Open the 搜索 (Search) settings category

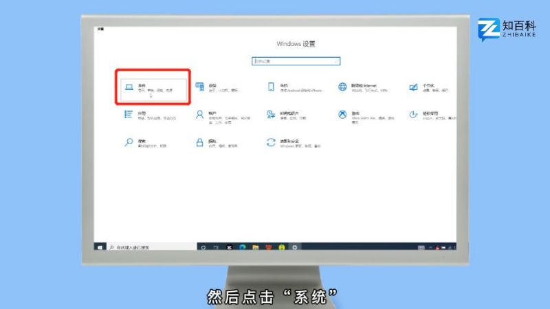pos(145,143)
